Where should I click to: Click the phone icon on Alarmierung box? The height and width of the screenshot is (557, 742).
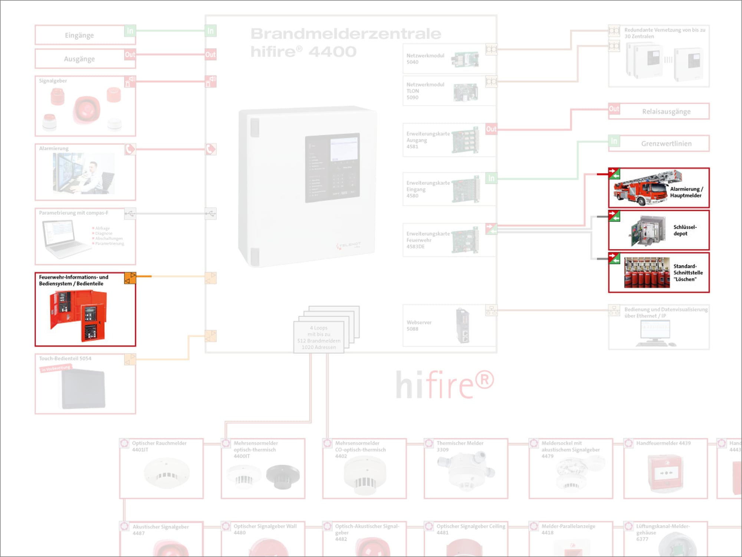[x=130, y=149]
